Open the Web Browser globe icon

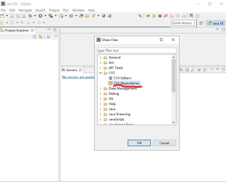(x=103, y=15)
